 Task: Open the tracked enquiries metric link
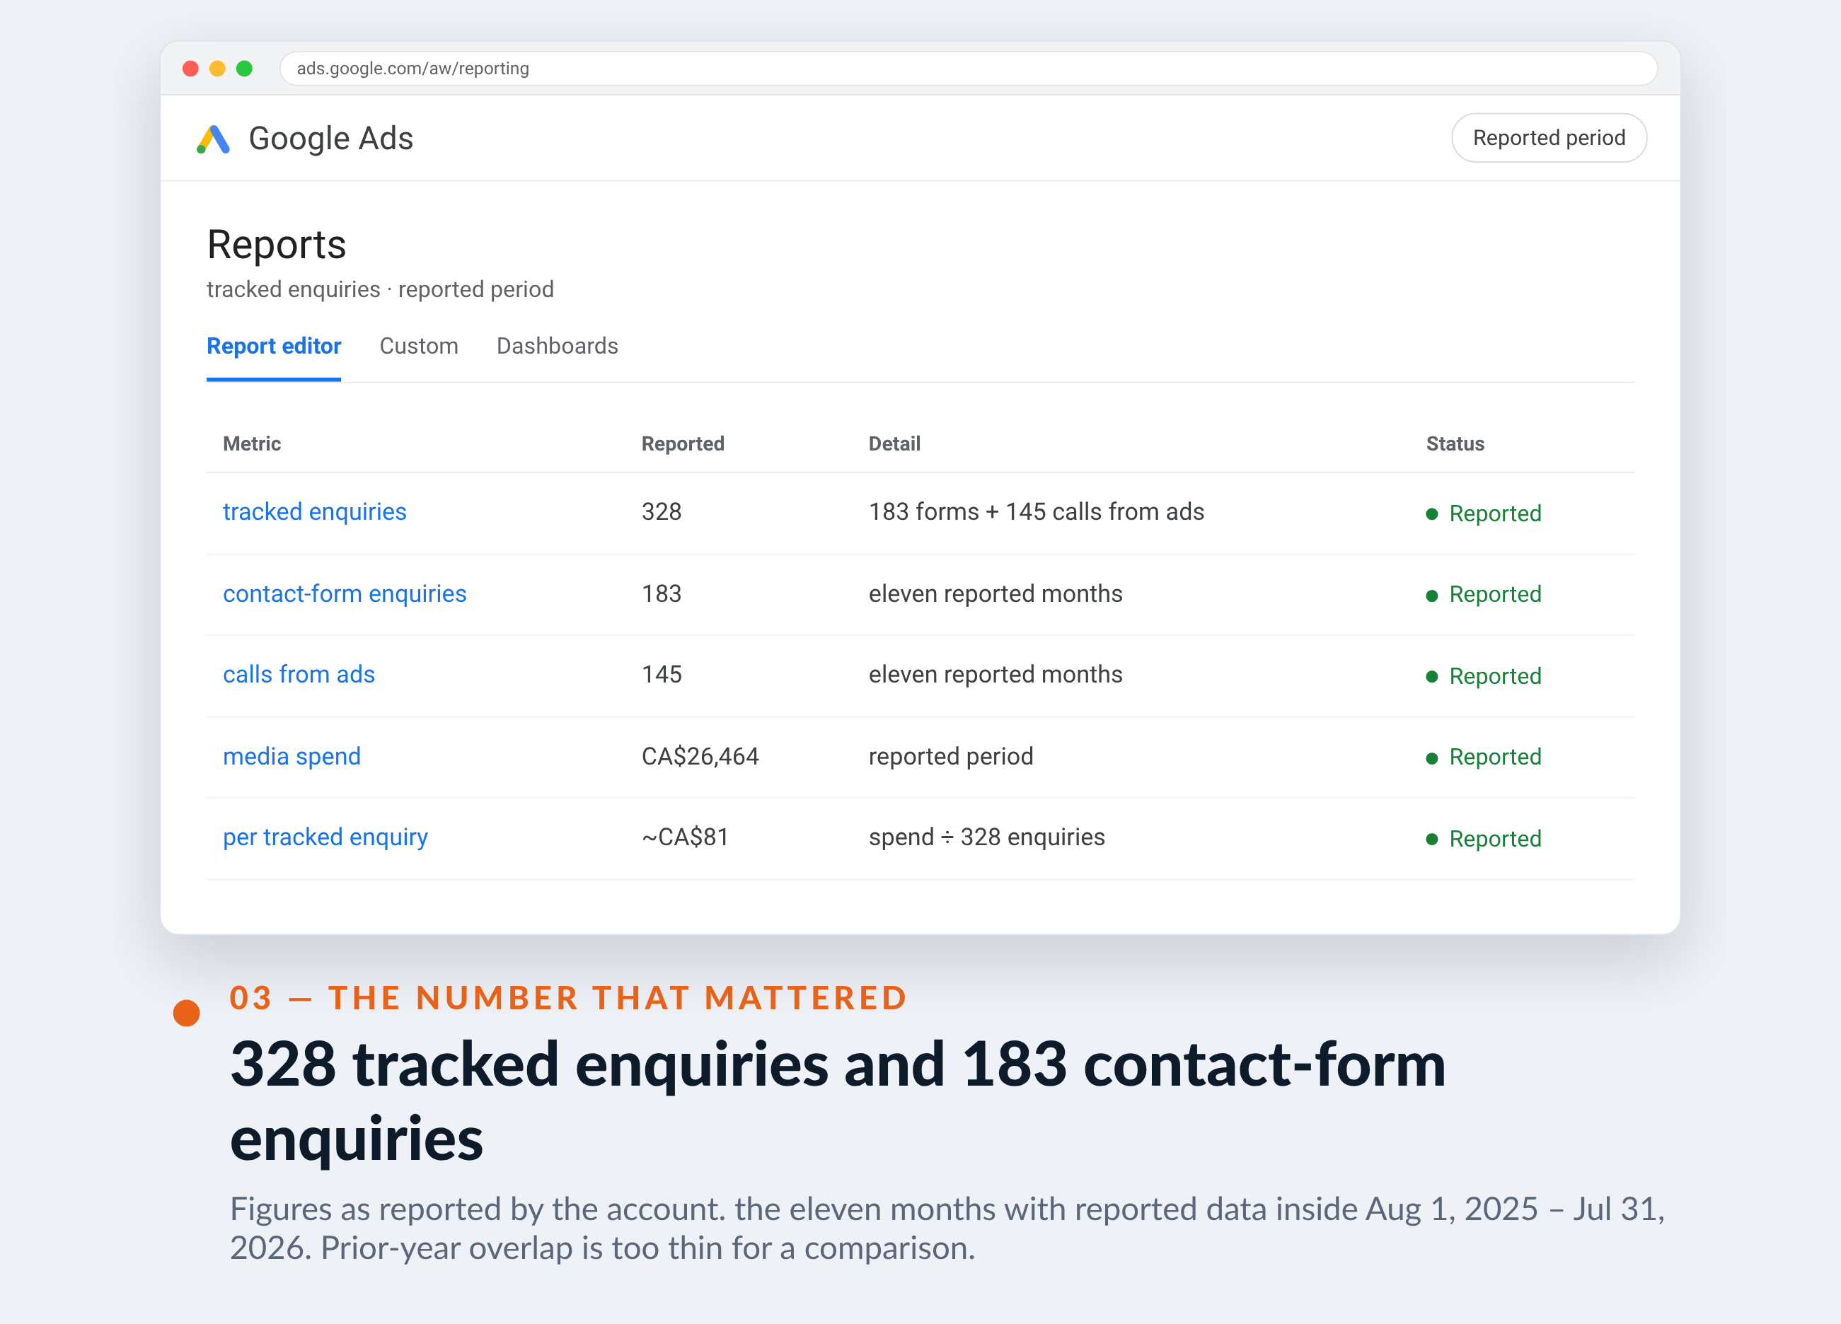click(x=315, y=512)
